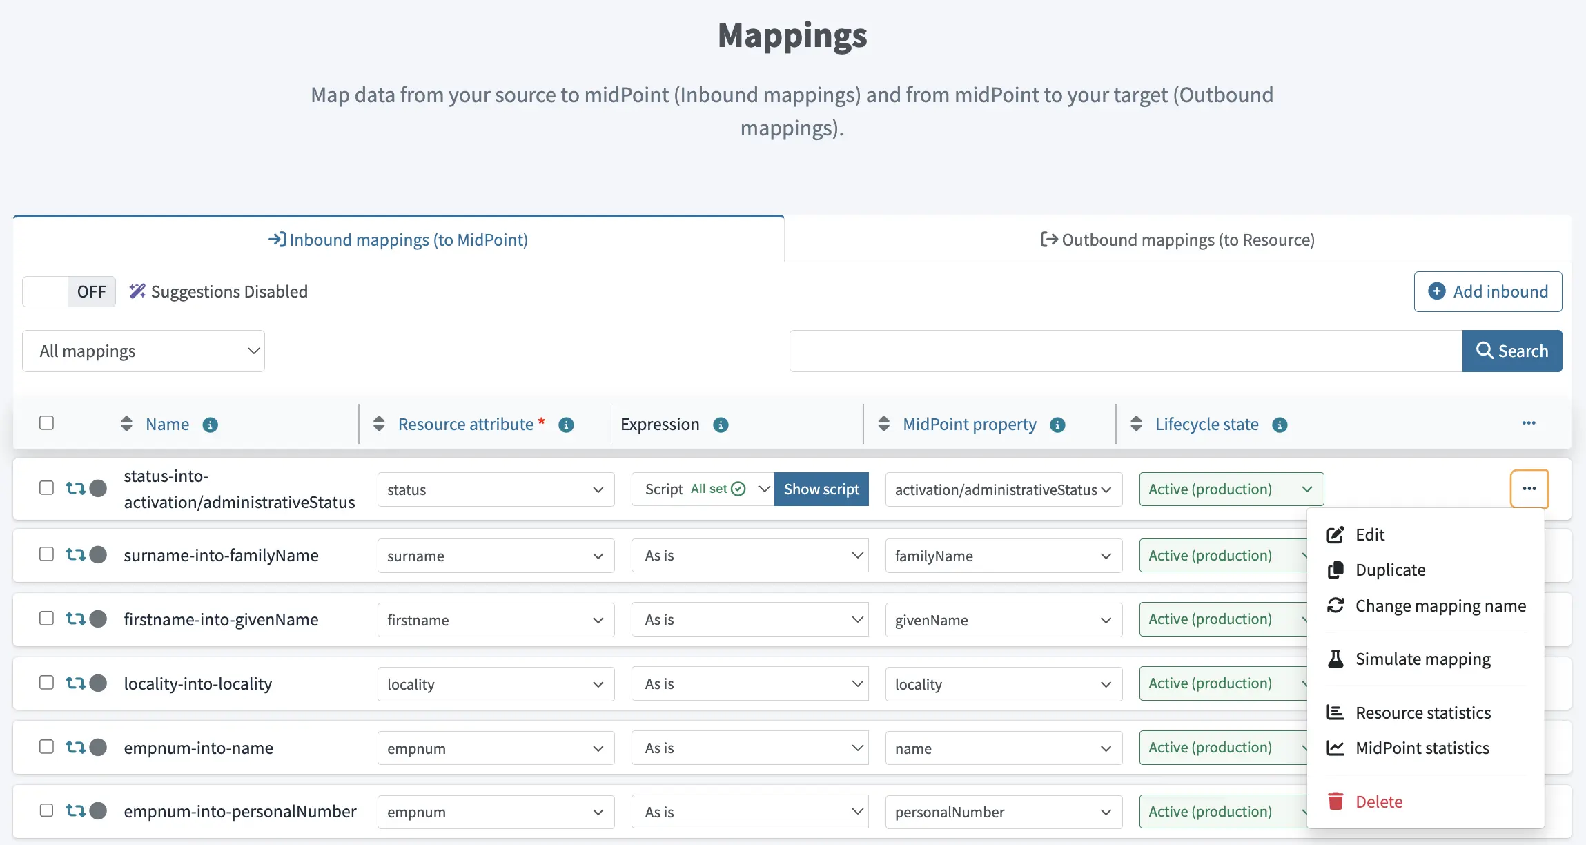Click the Name column header link
The height and width of the screenshot is (845, 1586).
pos(168,424)
